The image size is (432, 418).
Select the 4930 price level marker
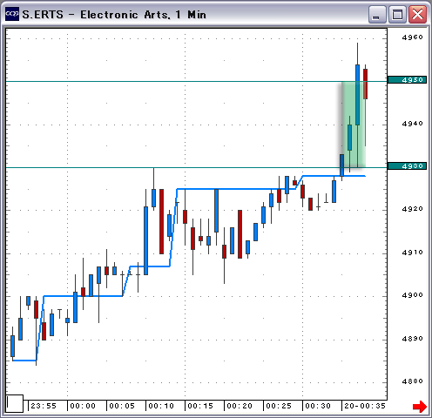pyautogui.click(x=407, y=166)
